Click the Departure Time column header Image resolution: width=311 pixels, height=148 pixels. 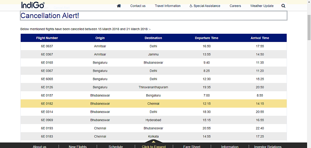tap(207, 38)
